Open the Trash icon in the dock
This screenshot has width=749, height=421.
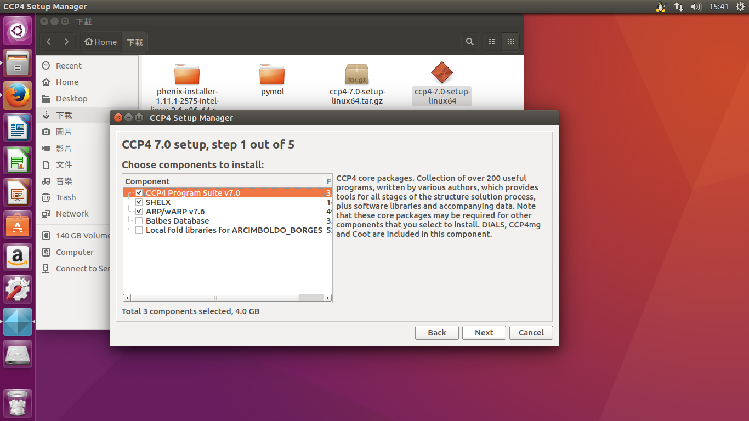tap(18, 404)
